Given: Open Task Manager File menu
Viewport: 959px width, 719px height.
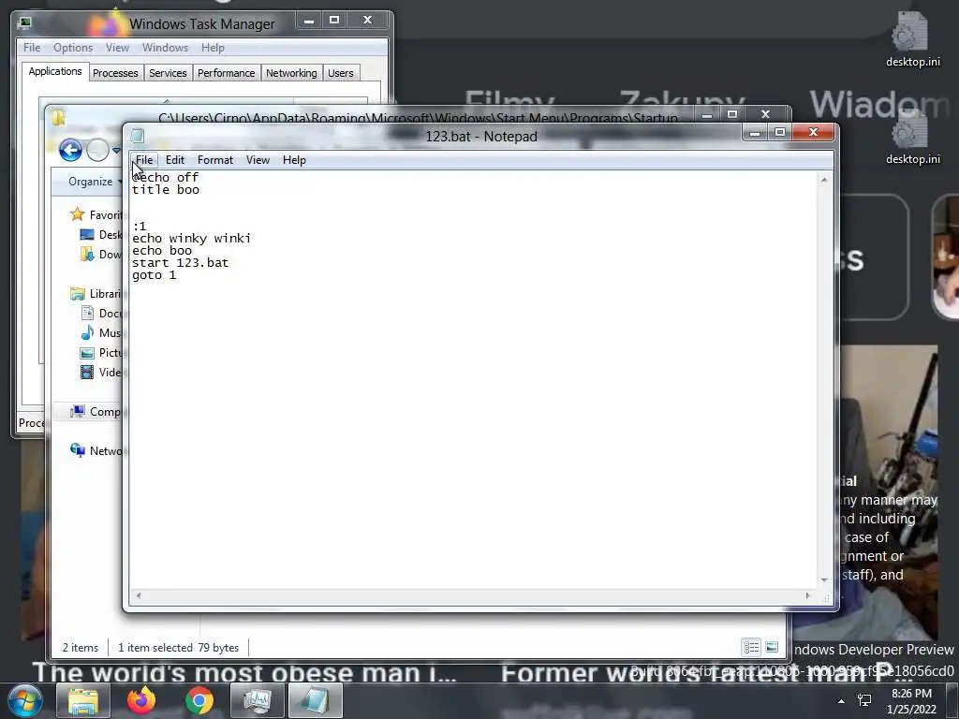Looking at the screenshot, I should 32,48.
